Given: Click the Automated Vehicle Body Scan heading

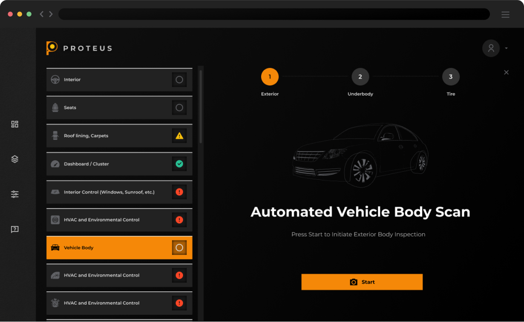Looking at the screenshot, I should (360, 212).
